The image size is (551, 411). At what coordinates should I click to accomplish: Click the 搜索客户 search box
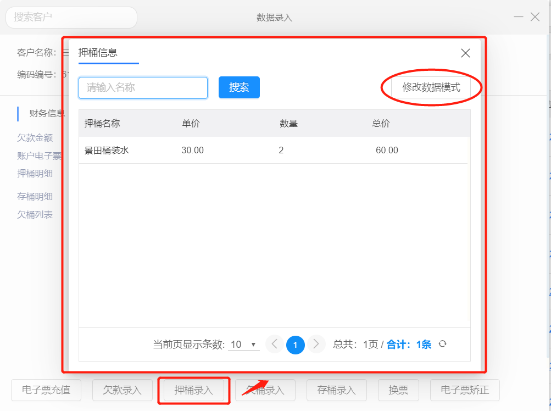click(x=71, y=18)
